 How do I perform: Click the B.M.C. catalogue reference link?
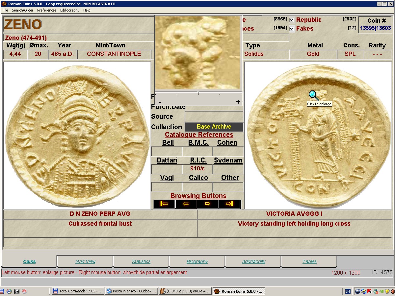click(x=198, y=143)
